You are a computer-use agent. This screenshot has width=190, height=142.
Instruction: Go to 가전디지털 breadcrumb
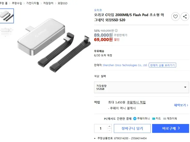[x=33, y=3]
